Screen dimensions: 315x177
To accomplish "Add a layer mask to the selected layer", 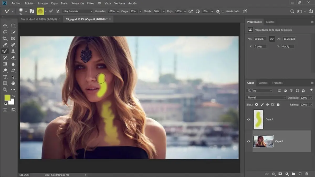I will pyautogui.click(x=280, y=174).
